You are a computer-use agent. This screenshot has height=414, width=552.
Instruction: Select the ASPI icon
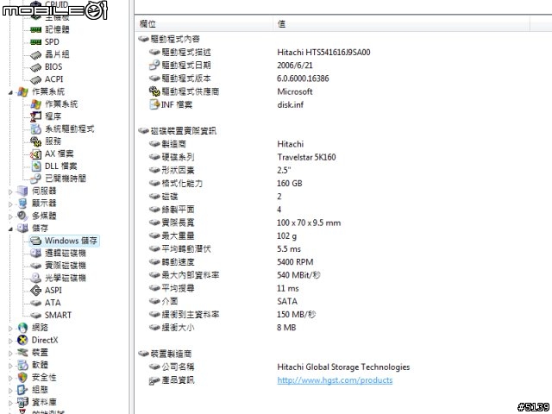(x=36, y=291)
